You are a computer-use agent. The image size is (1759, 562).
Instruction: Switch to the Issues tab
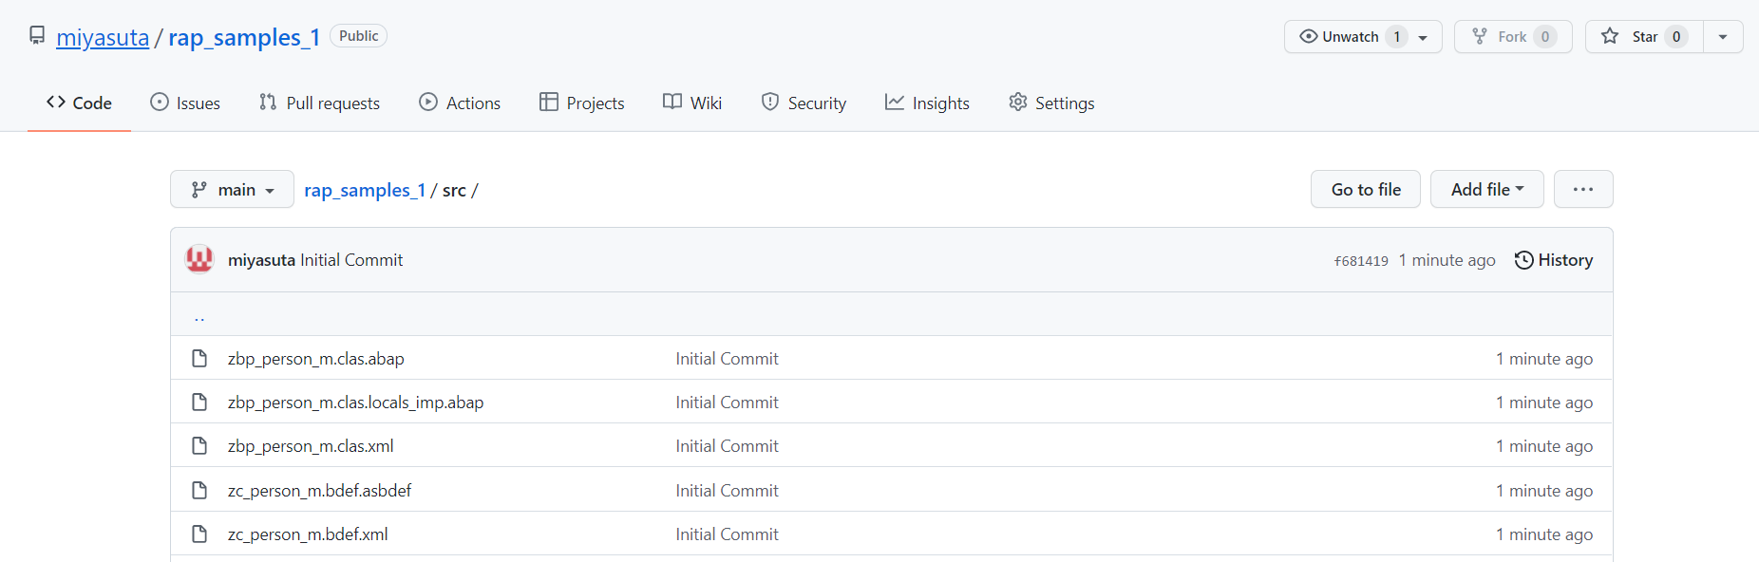(185, 103)
